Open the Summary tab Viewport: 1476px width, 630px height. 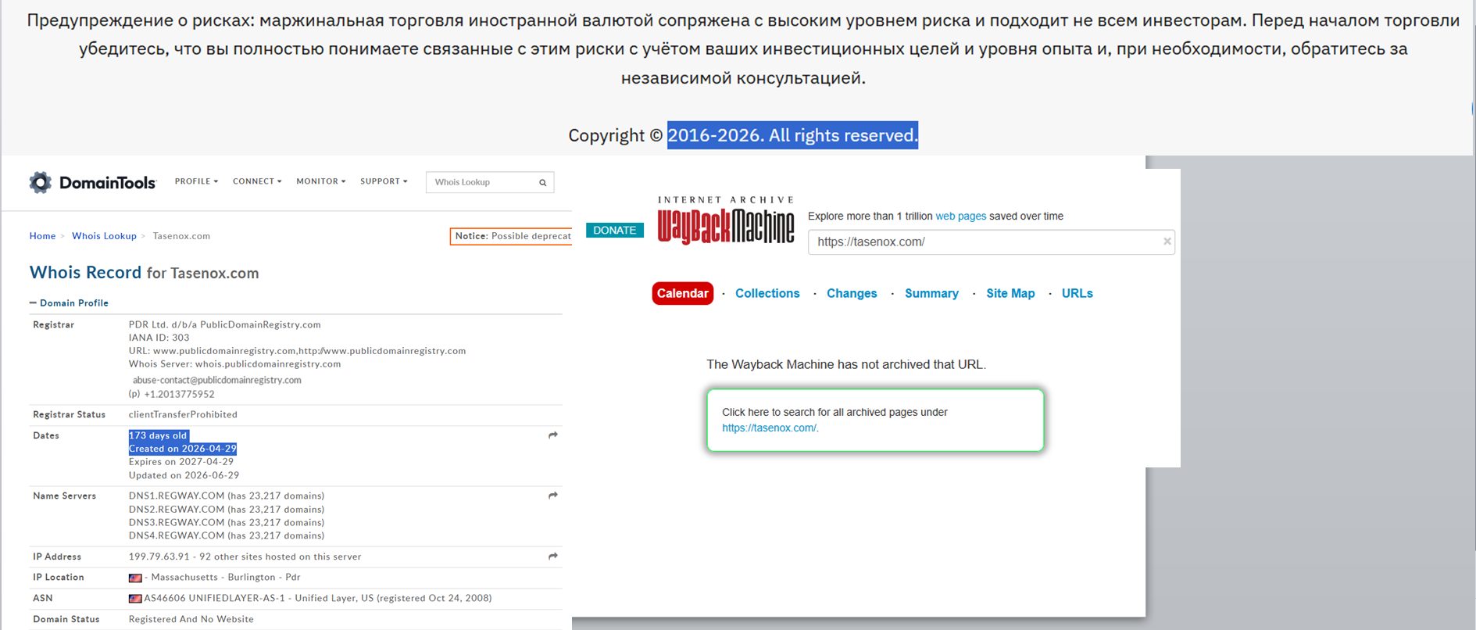tap(931, 293)
